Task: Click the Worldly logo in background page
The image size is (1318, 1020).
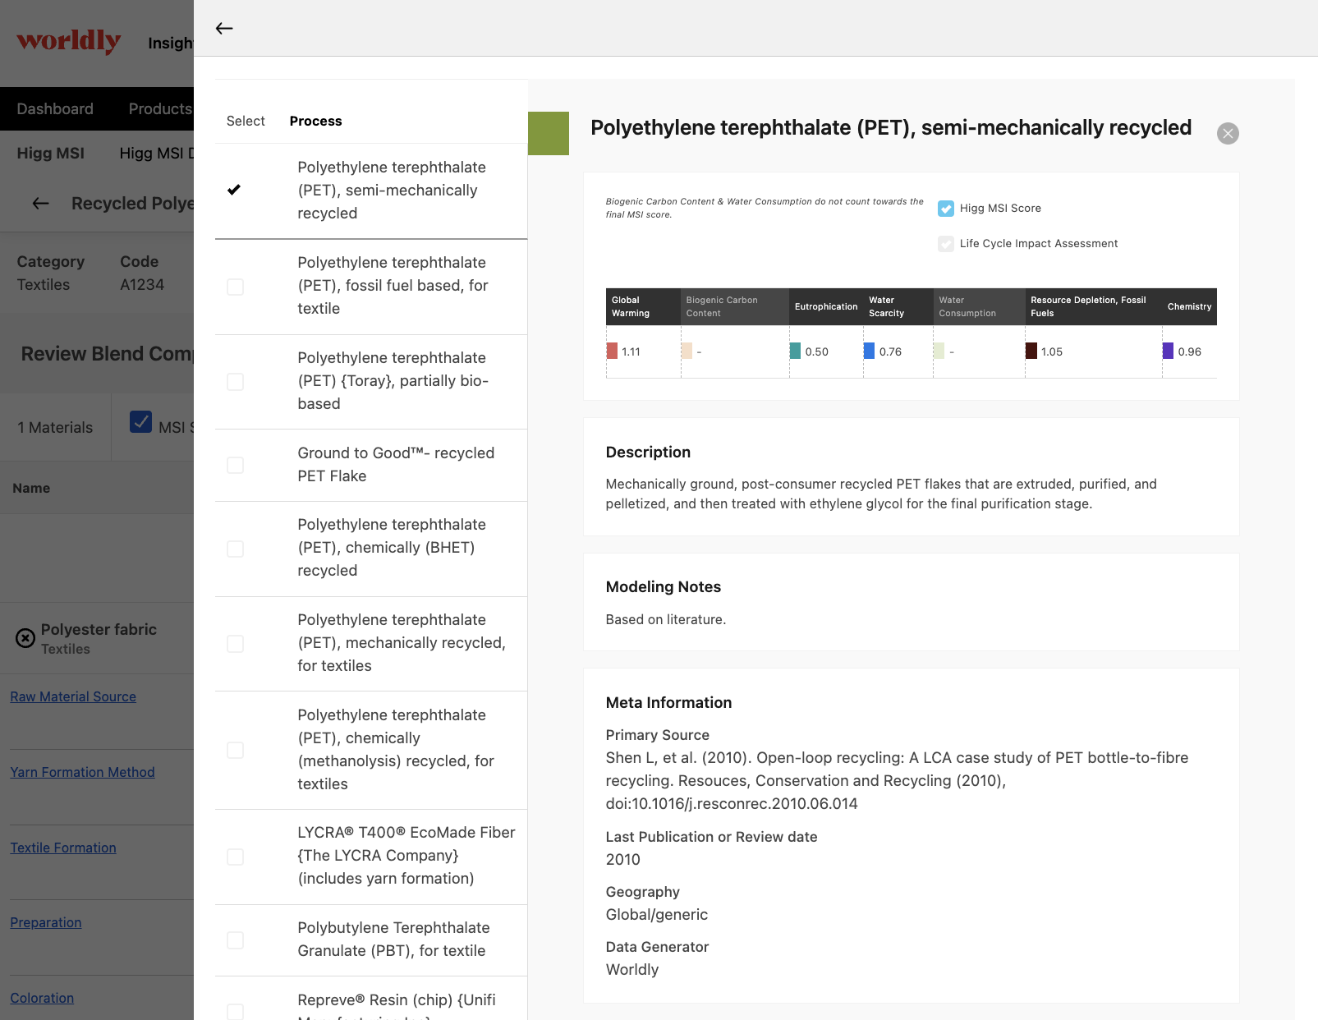Action: point(69,41)
